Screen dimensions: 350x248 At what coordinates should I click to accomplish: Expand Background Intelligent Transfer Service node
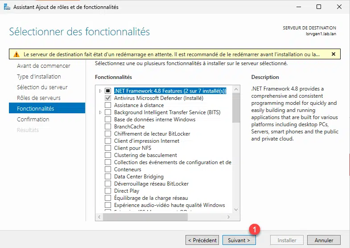pos(100,112)
